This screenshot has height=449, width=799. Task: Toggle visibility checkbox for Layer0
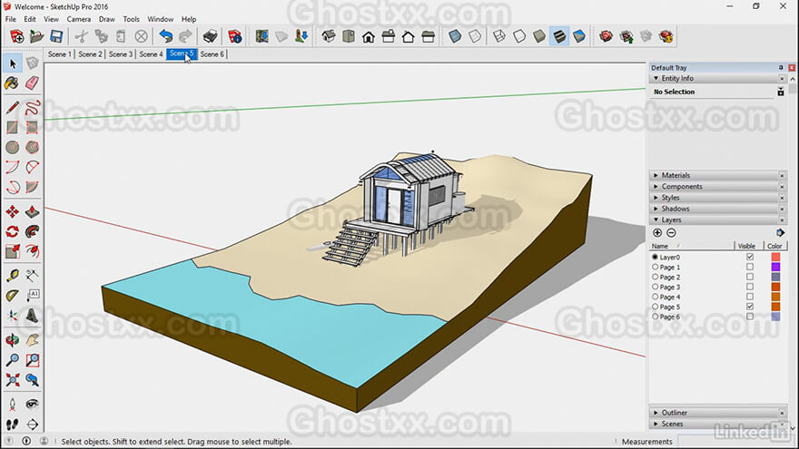coord(750,257)
